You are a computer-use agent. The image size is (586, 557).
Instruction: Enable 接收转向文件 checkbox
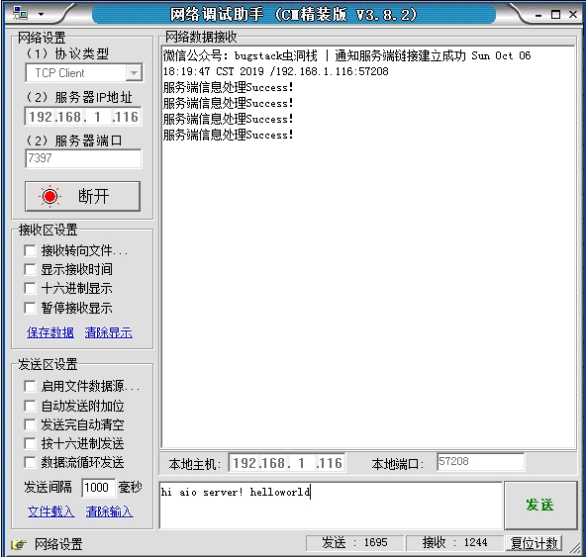click(x=30, y=250)
